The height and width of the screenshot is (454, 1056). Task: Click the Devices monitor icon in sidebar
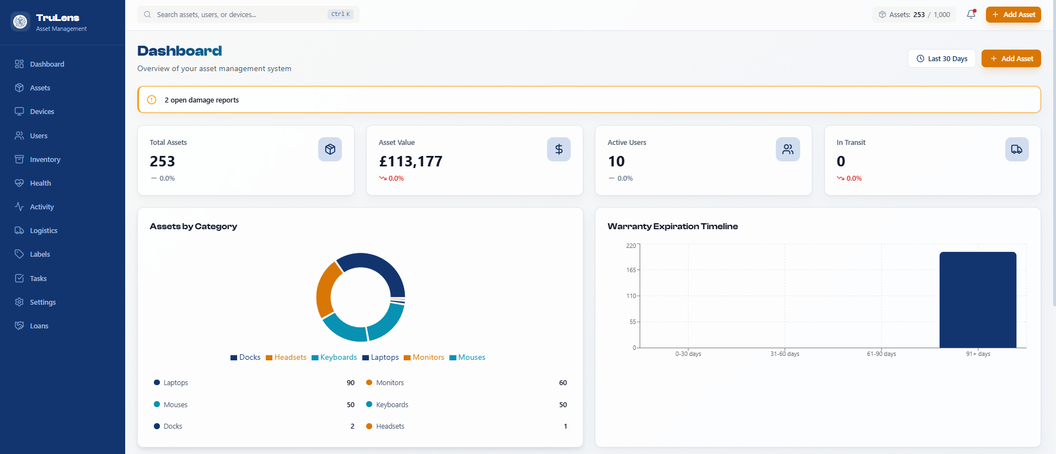(19, 111)
